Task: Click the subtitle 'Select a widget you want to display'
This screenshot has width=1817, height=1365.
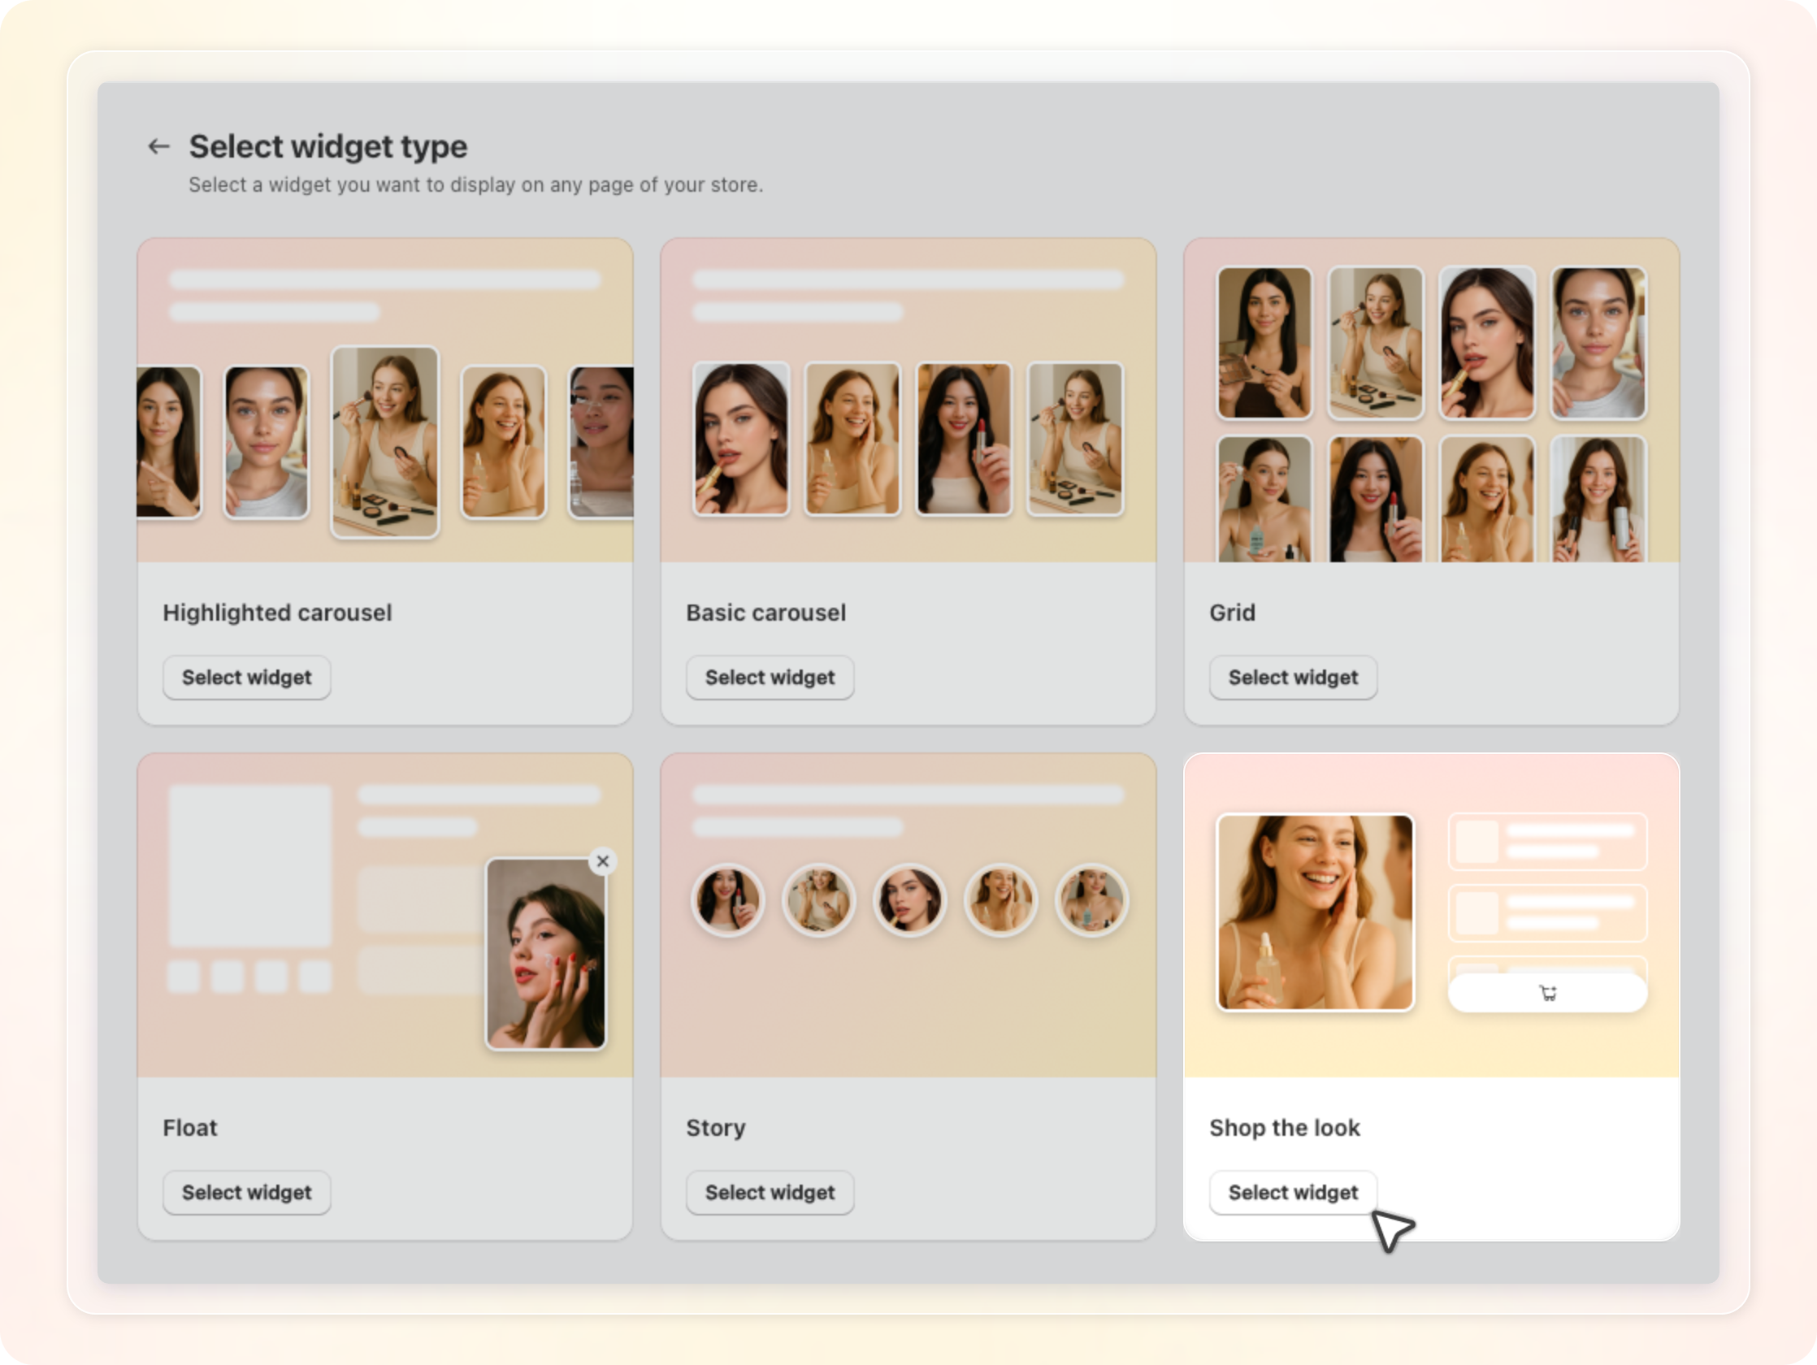Action: pyautogui.click(x=475, y=184)
